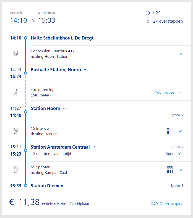Click the Halte Schellinkhout, De Dregt stop
The height and width of the screenshot is (218, 193).
[x=62, y=38]
